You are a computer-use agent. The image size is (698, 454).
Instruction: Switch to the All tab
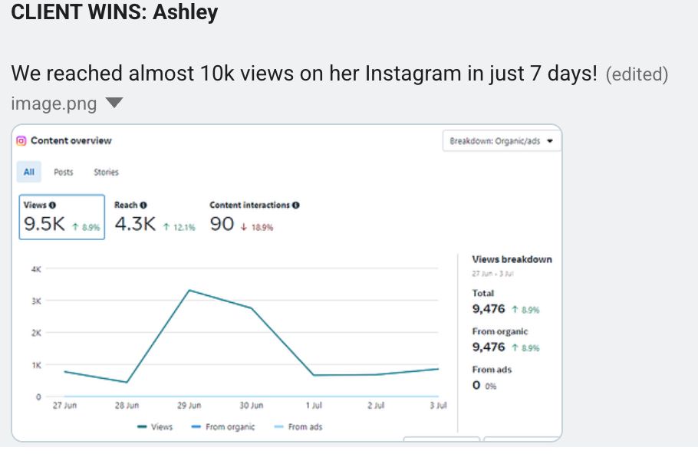coord(28,173)
